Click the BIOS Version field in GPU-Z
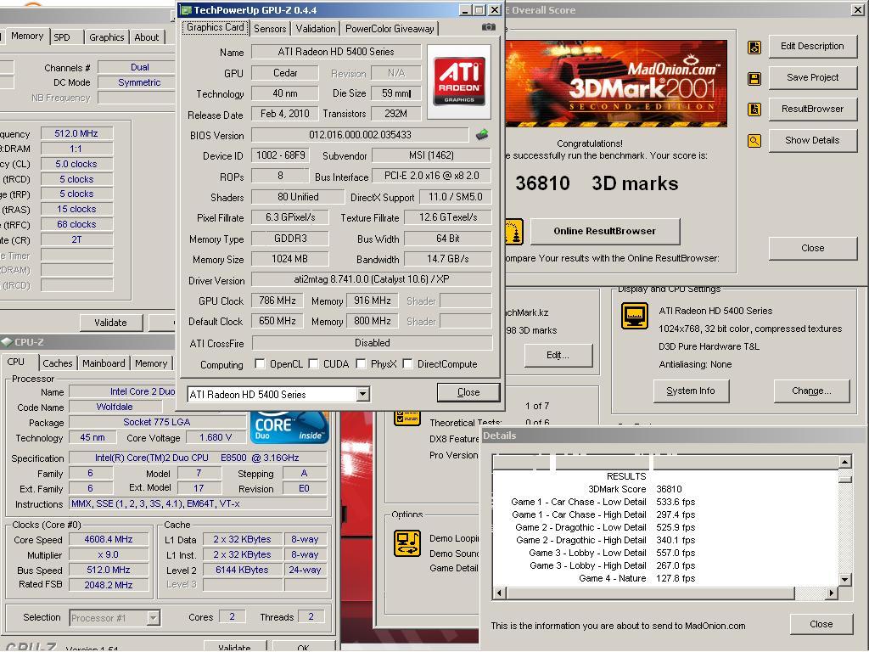 360,135
